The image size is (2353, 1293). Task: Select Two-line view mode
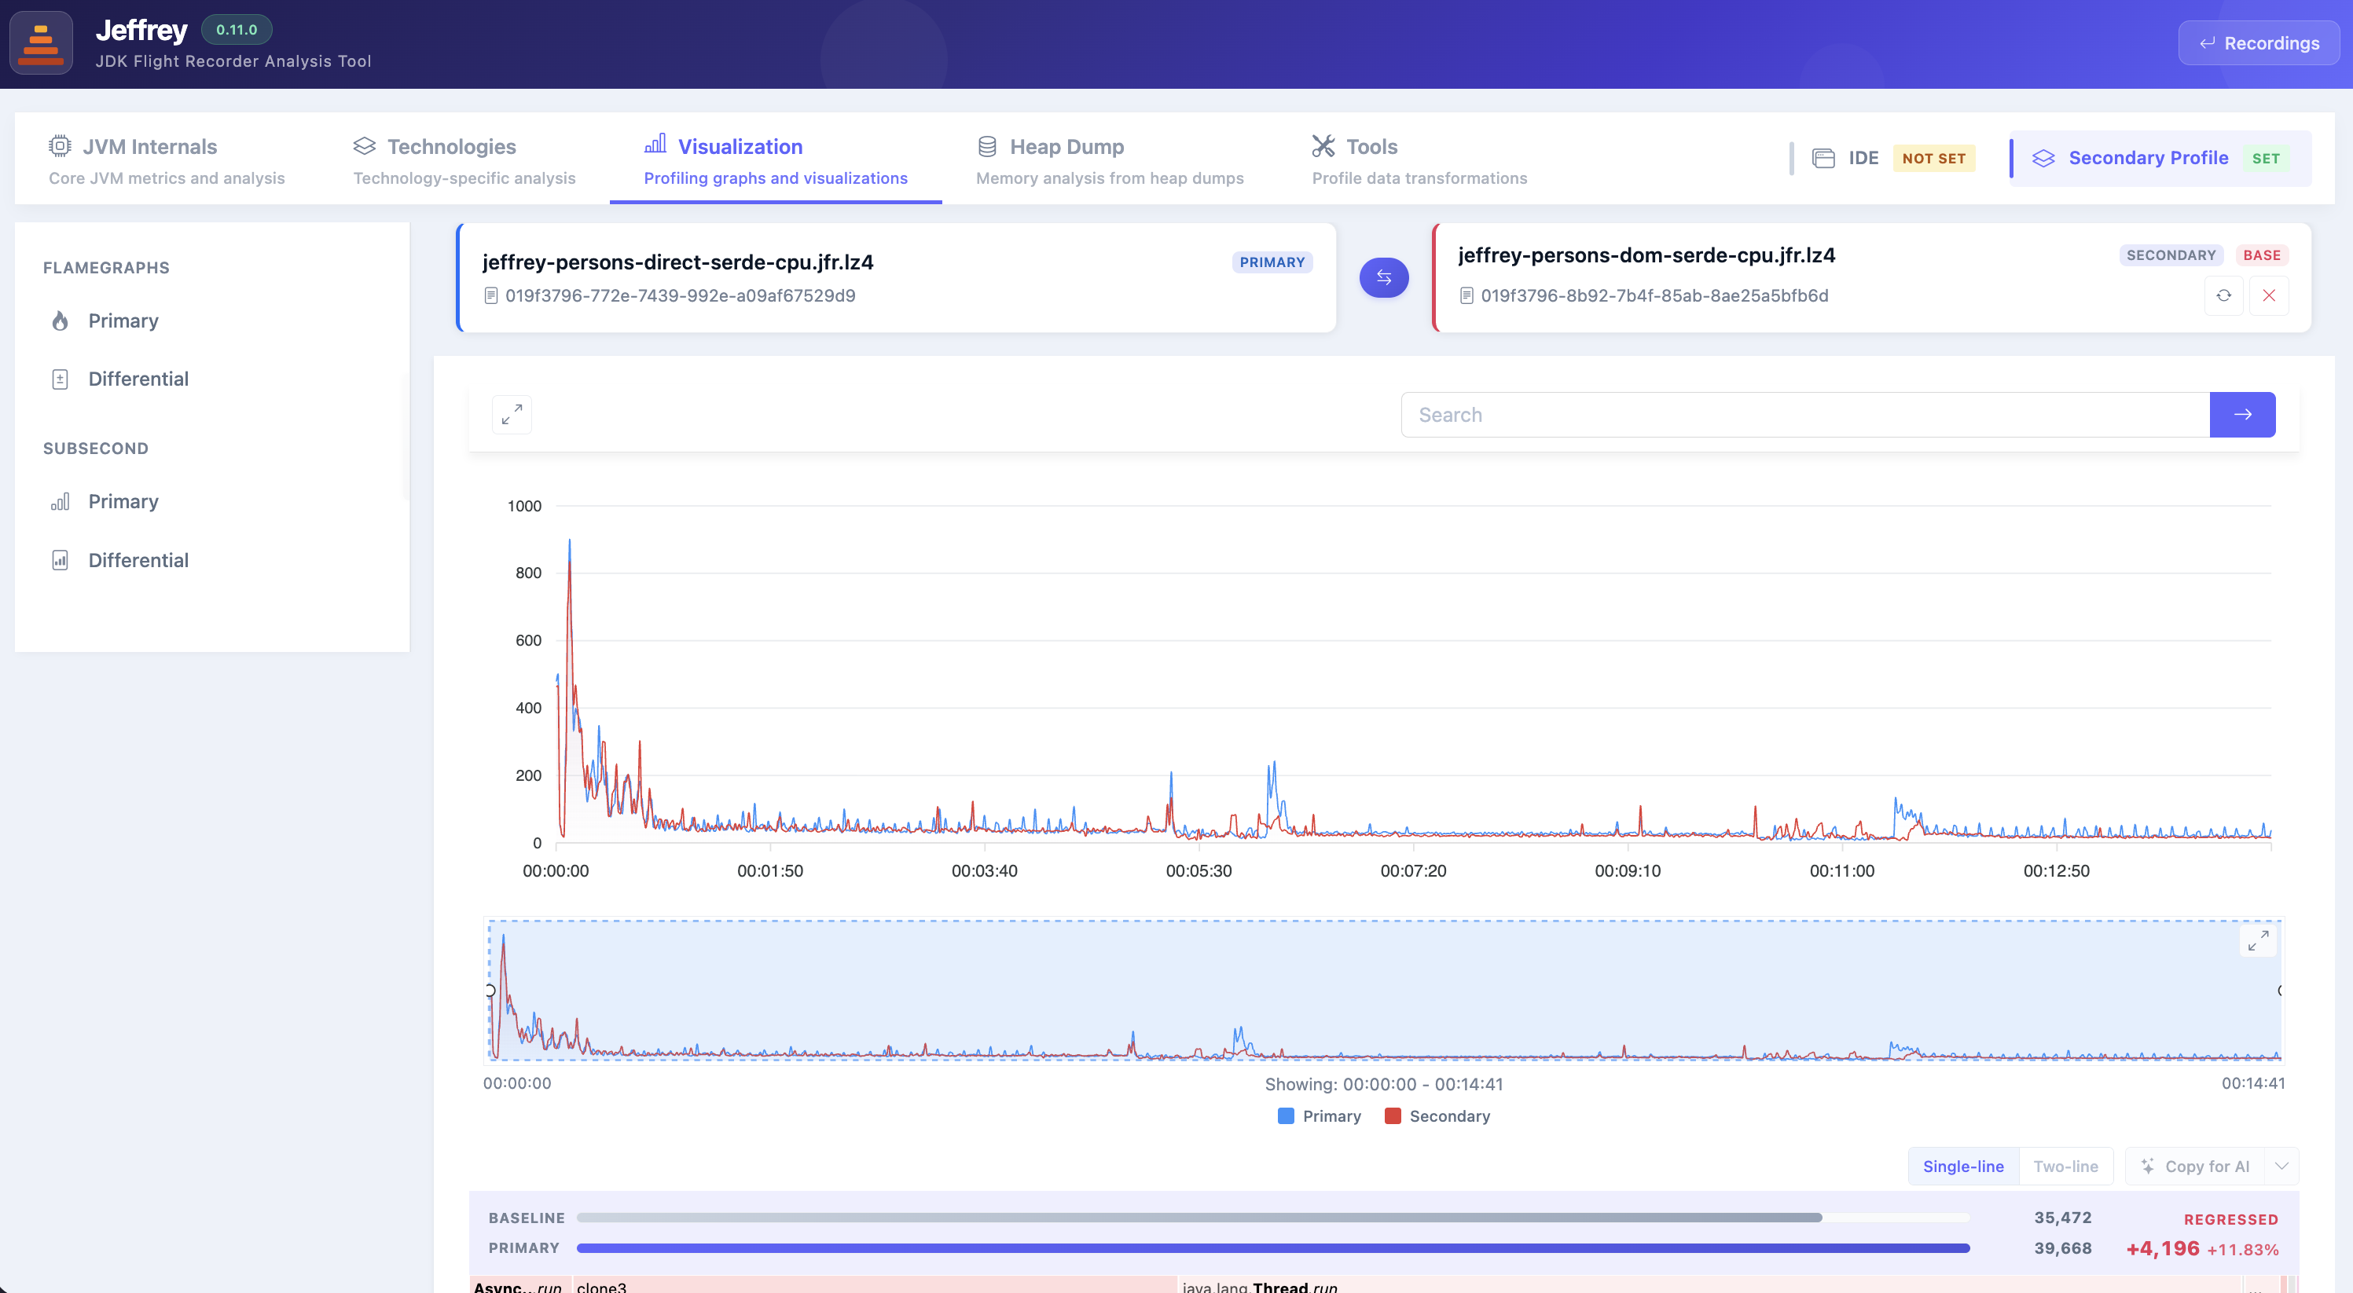[x=2065, y=1166]
